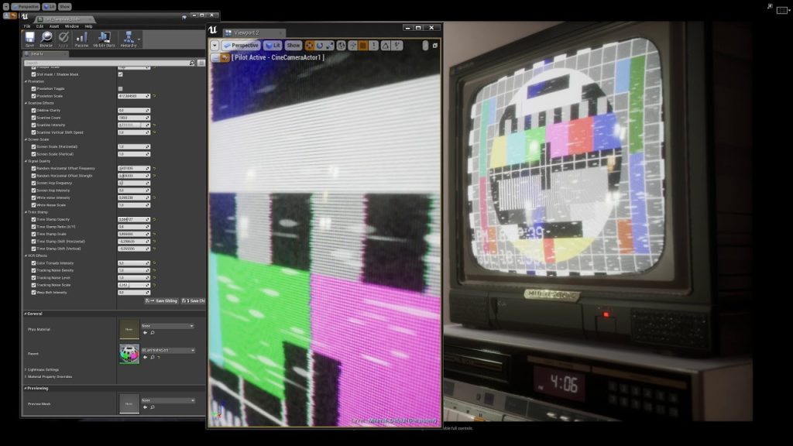This screenshot has height=446, width=793.
Task: Open the Edit menu
Action: 39,26
